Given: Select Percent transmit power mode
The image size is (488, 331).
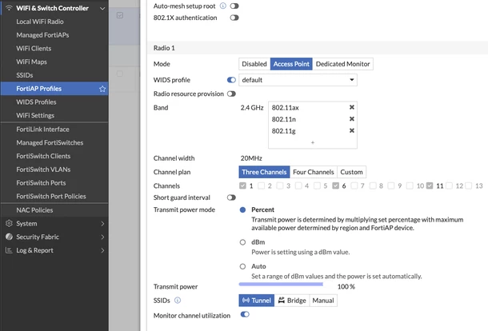Looking at the screenshot, I should coord(242,209).
